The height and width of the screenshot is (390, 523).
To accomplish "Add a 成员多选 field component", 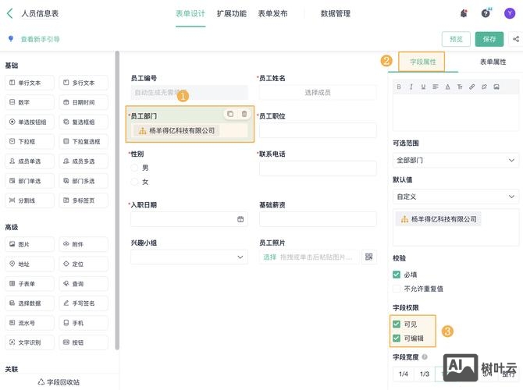I will 84,161.
